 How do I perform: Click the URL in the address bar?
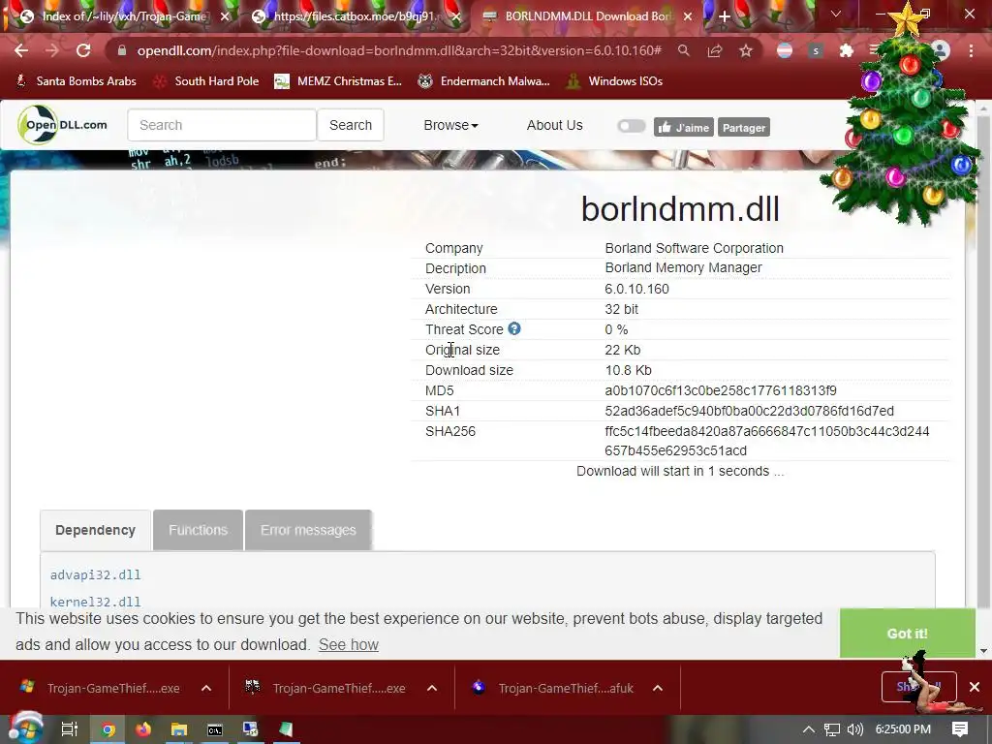tap(399, 50)
